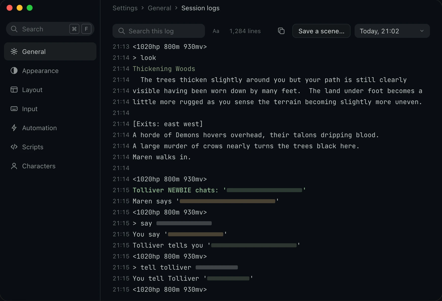
Task: Click the Command key shortcut badge
Action: pyautogui.click(x=74, y=29)
